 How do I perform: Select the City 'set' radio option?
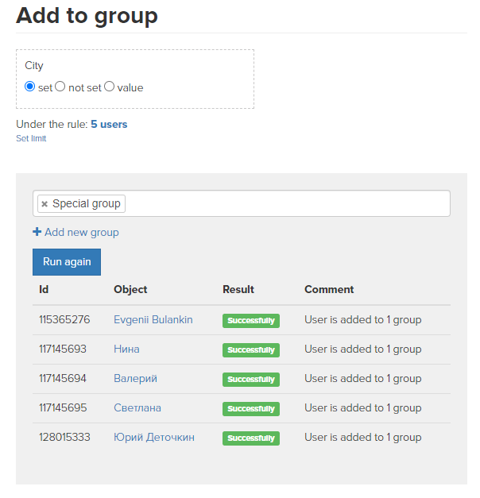click(x=30, y=87)
